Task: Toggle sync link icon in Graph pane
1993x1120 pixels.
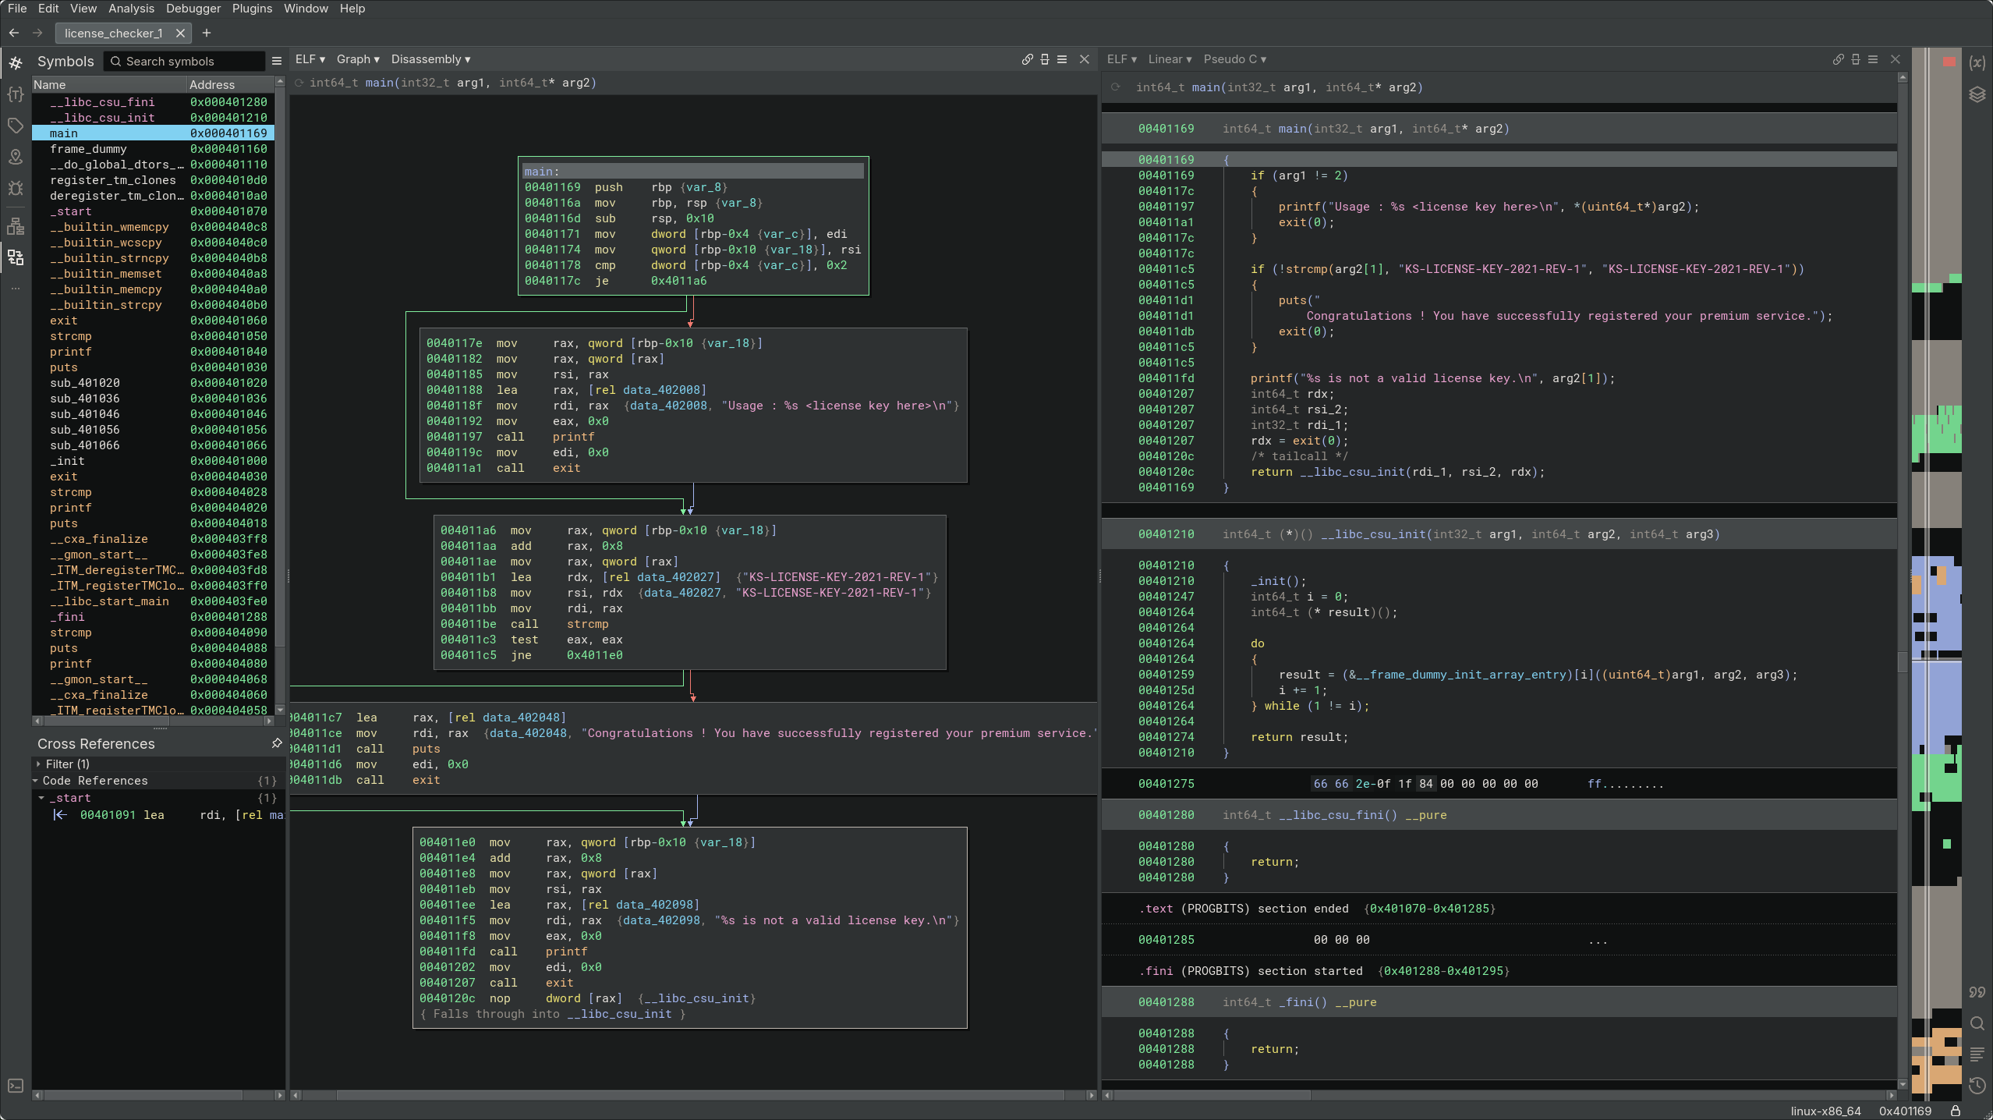Action: 1027,59
